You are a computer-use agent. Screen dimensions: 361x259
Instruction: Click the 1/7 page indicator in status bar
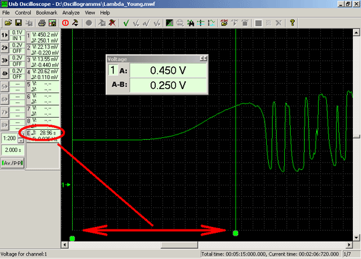point(347,254)
